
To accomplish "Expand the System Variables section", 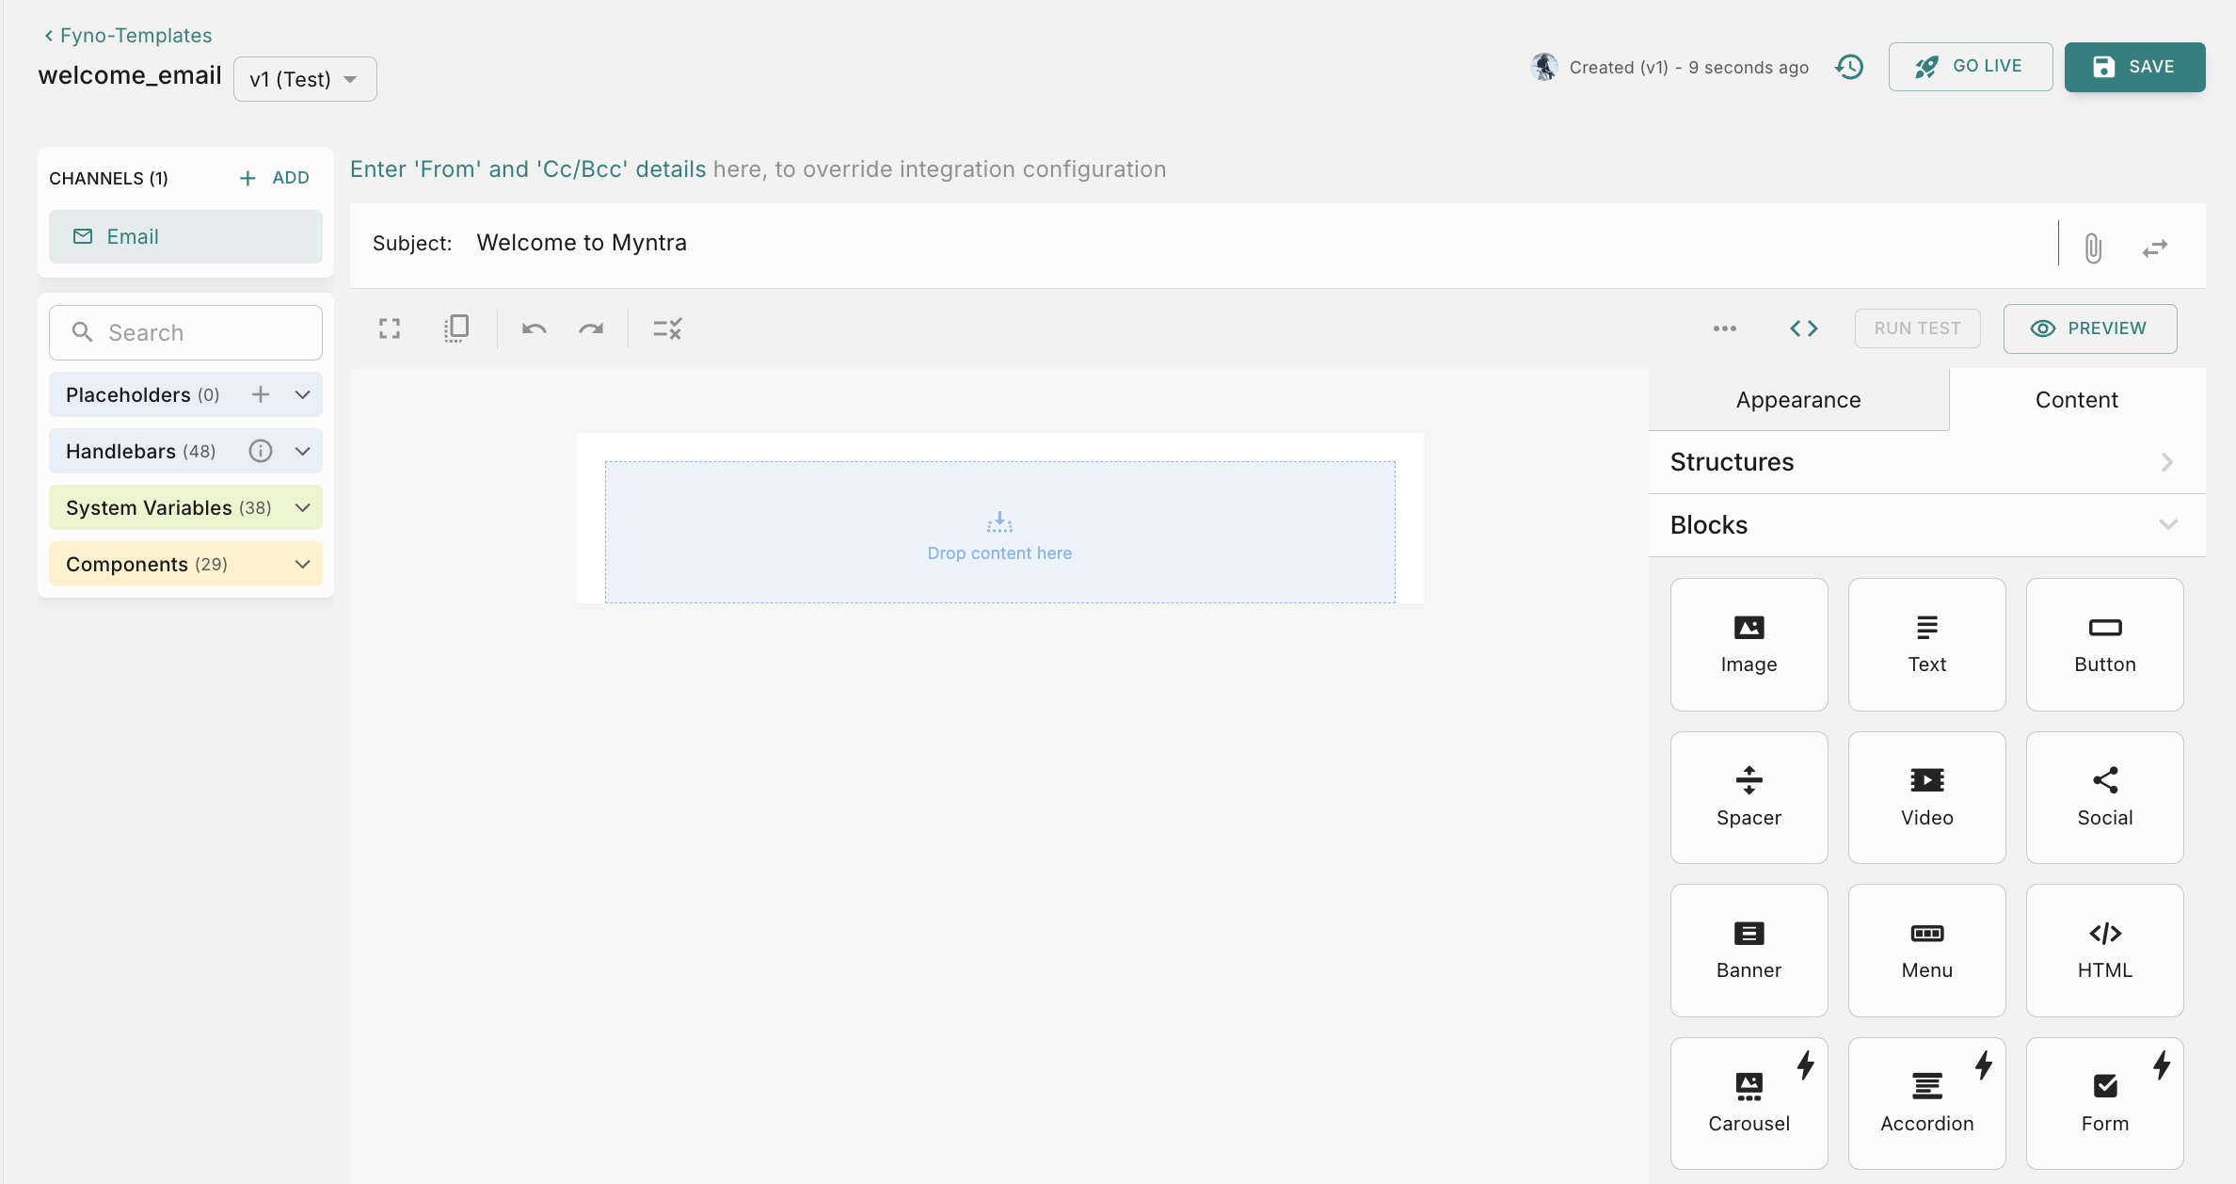I will coord(302,507).
